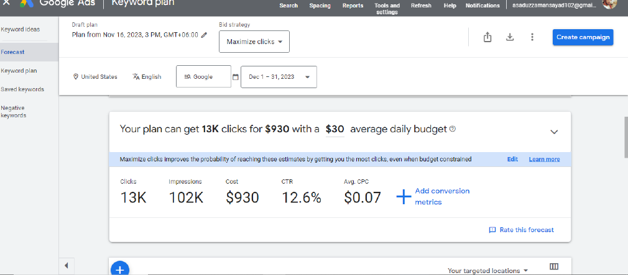Image resolution: width=628 pixels, height=275 pixels.
Task: Click the $0.07 Avg. CPC value
Action: [x=362, y=197]
